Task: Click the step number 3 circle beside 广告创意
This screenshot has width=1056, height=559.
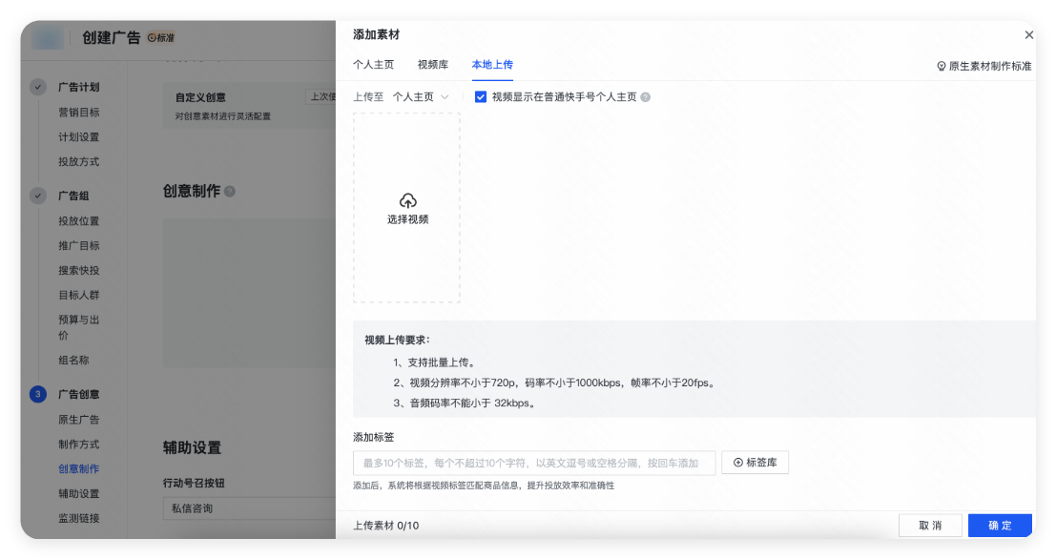Action: tap(37, 394)
